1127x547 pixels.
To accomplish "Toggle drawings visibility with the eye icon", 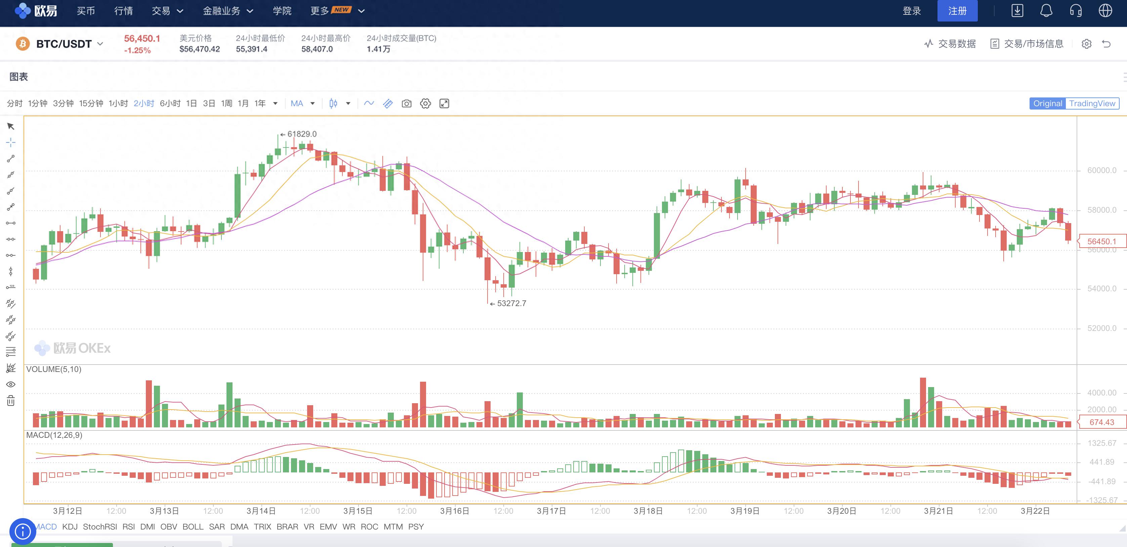I will click(x=11, y=384).
